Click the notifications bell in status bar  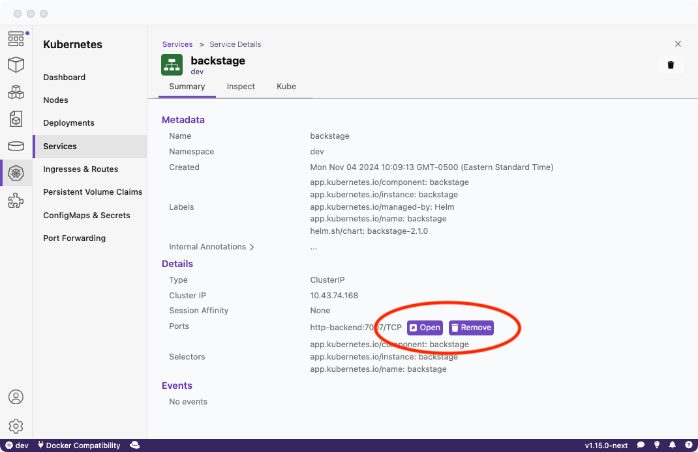click(x=672, y=445)
